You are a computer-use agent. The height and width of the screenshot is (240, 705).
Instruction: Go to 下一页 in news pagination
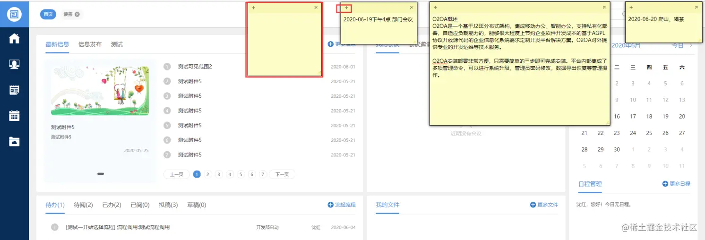282,174
